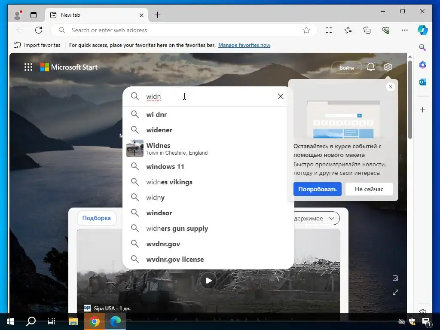The height and width of the screenshot is (330, 440).
Task: Click Import favorites
Action: coord(37,45)
